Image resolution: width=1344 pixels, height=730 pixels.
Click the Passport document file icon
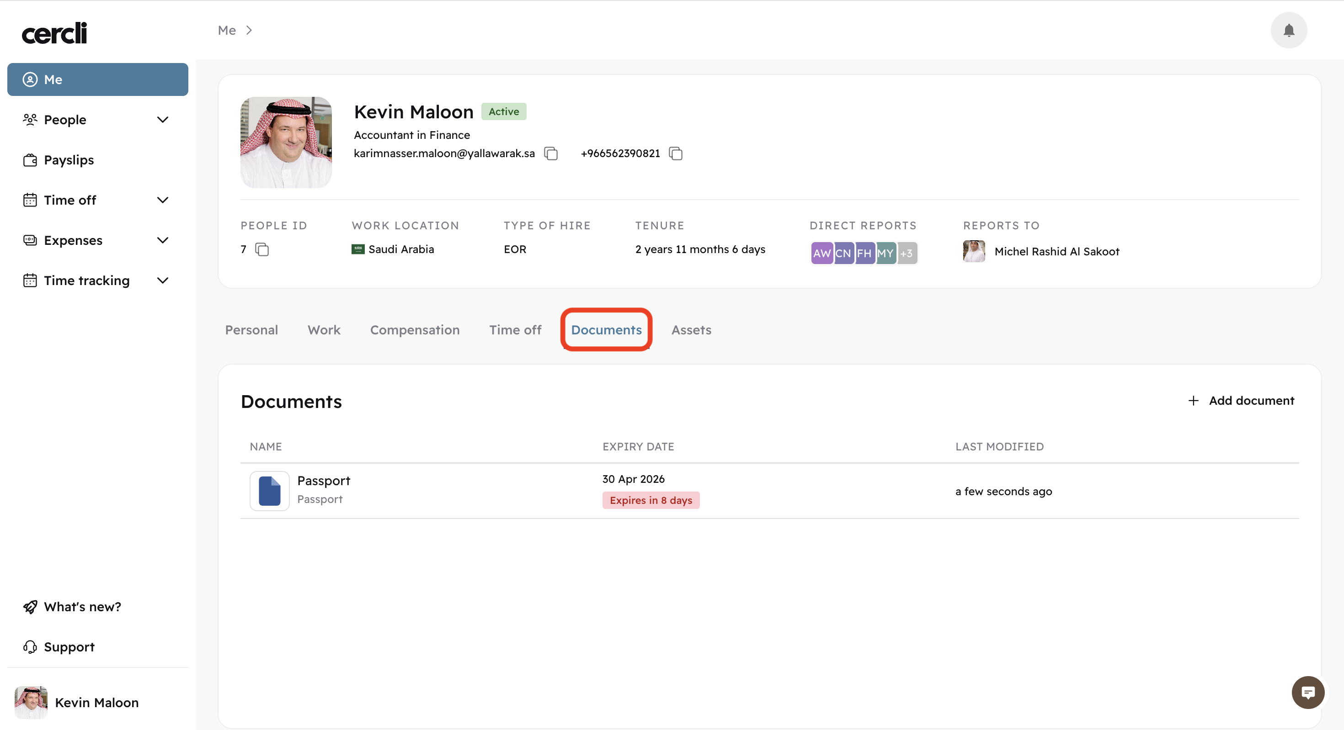coord(269,490)
